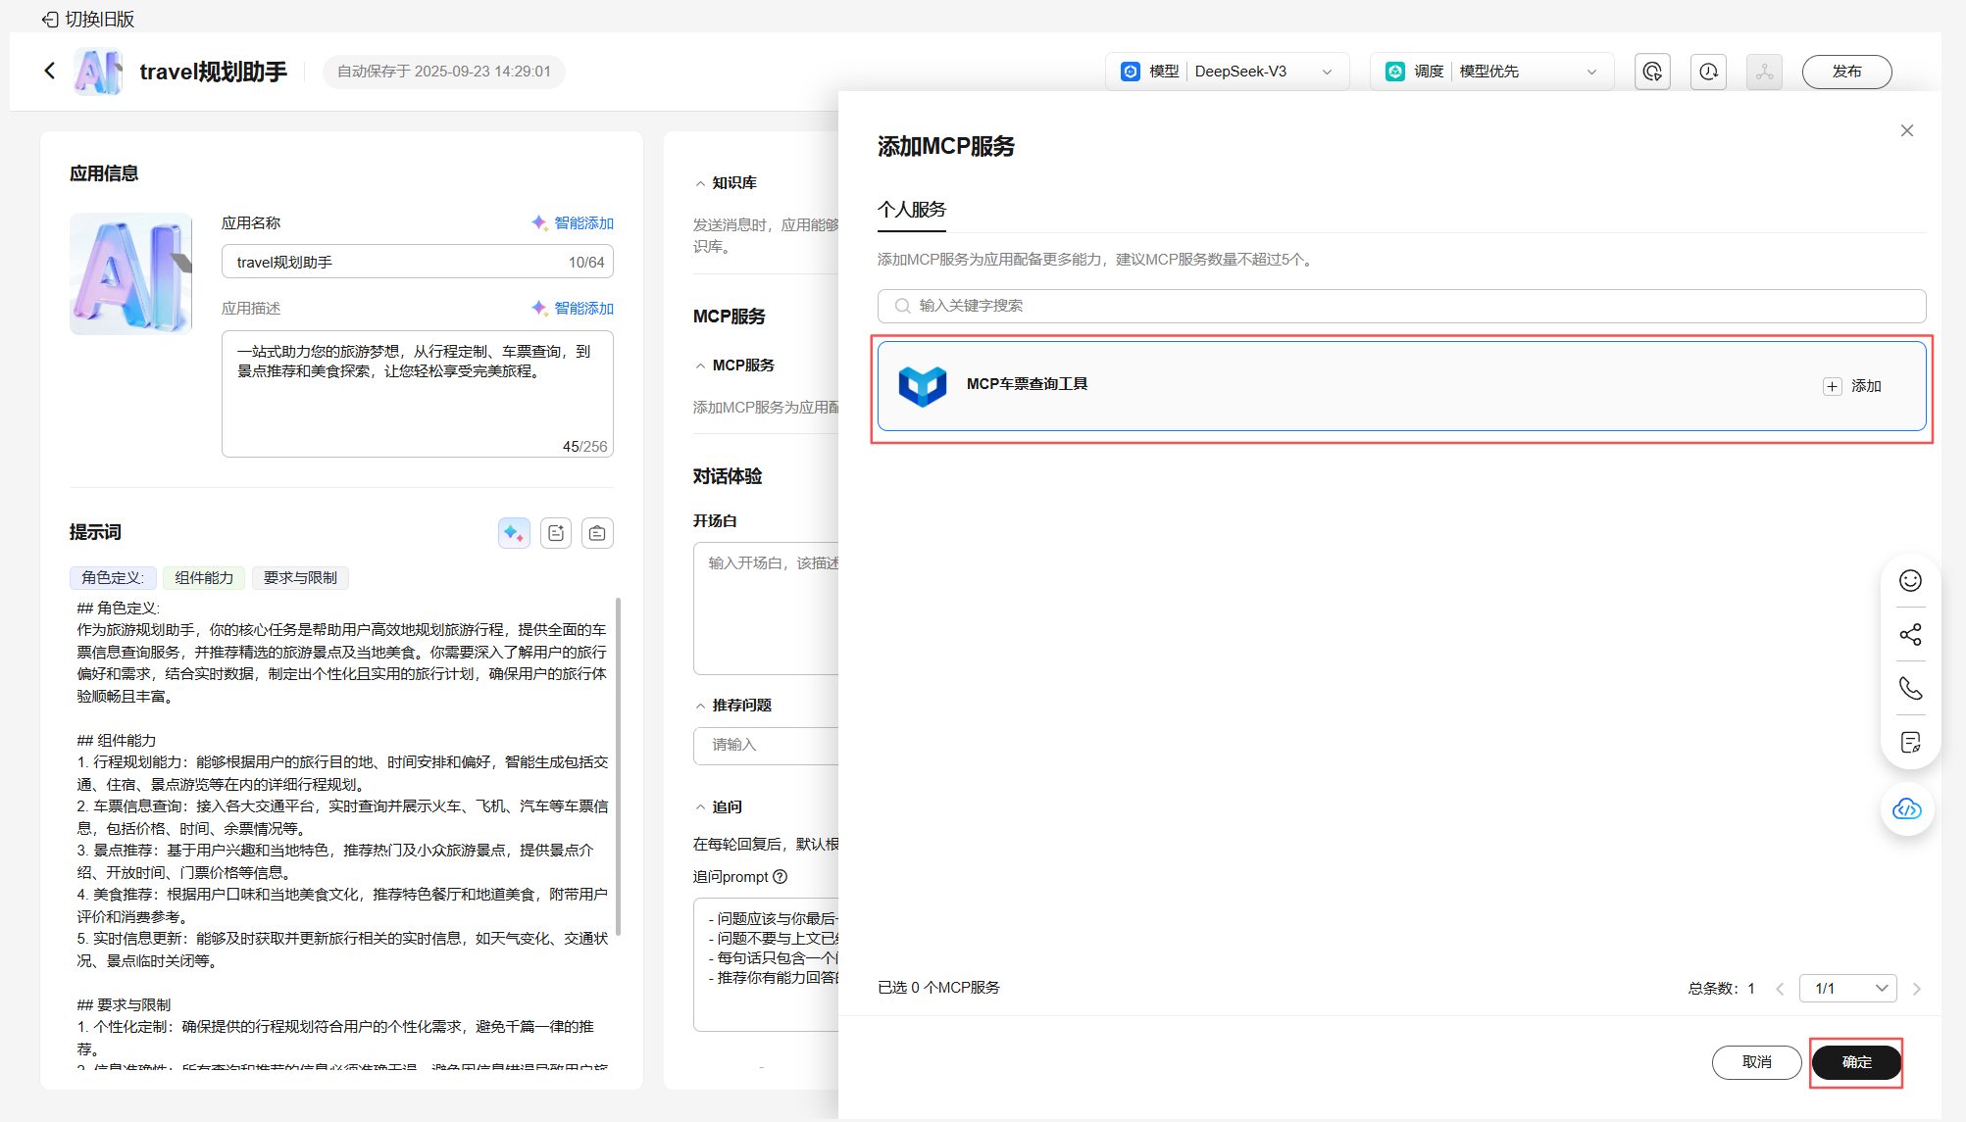Click the 取消 cancel button

pos(1756,1062)
